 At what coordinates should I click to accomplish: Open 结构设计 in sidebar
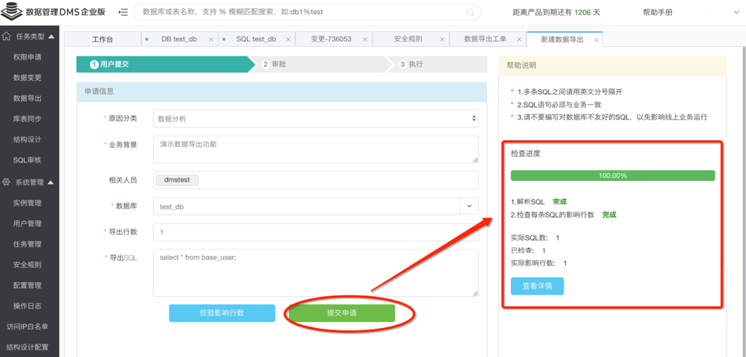point(27,140)
